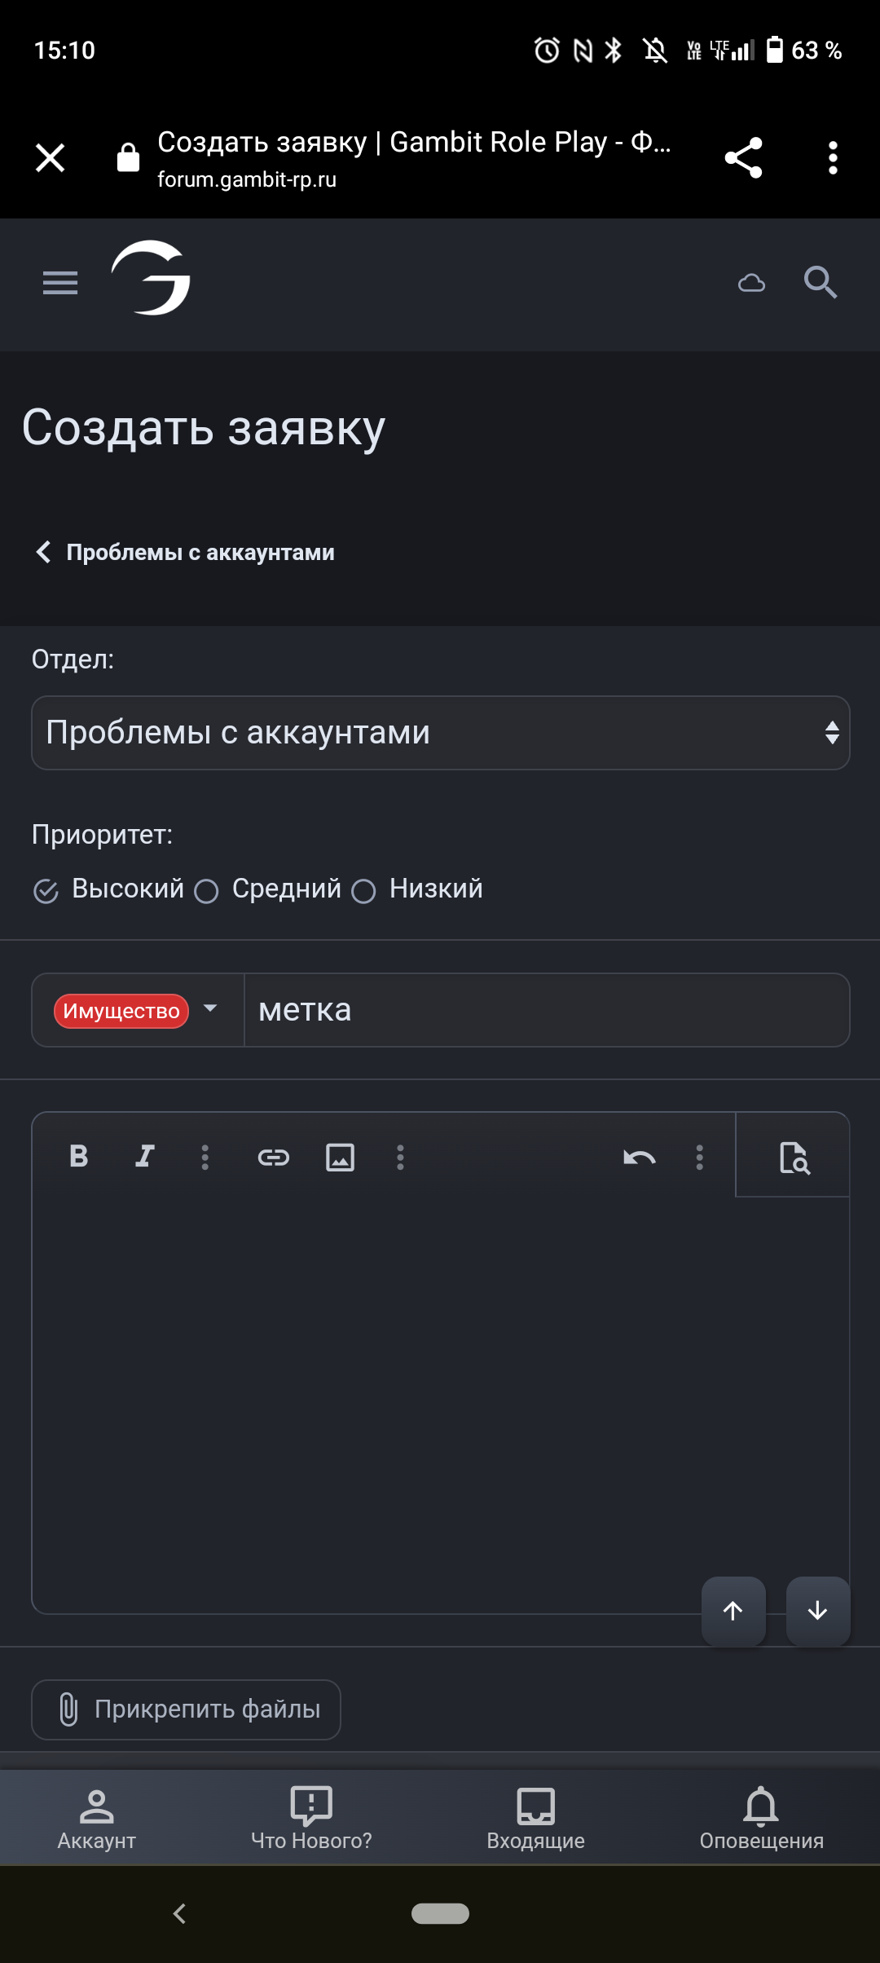The image size is (880, 1963).
Task: Expand more options next to the undo button
Action: point(699,1157)
